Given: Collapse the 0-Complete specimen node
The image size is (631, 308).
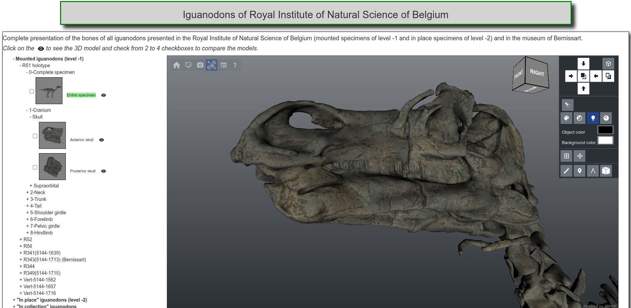Looking at the screenshot, I should pos(50,72).
